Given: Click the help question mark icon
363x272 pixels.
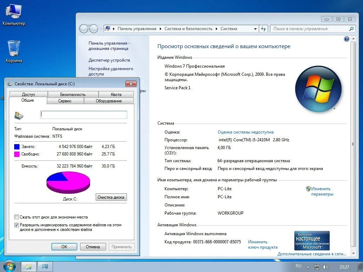Looking at the screenshot, I should (346, 39).
